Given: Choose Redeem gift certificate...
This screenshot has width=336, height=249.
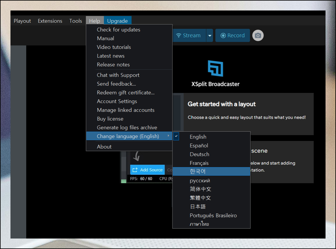Looking at the screenshot, I should (129, 93).
